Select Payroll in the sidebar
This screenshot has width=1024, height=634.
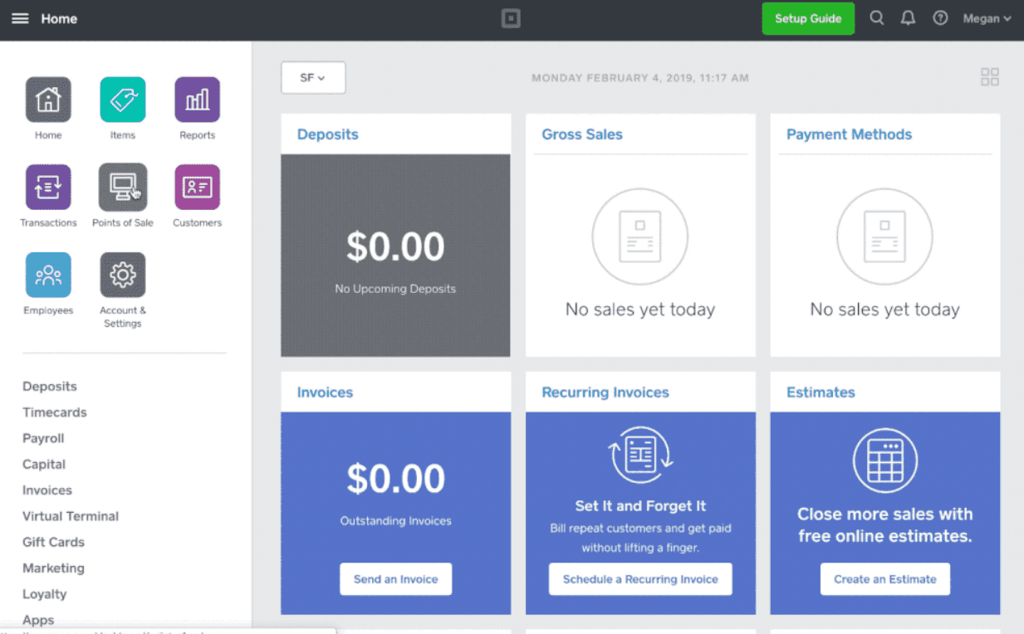[x=43, y=438]
